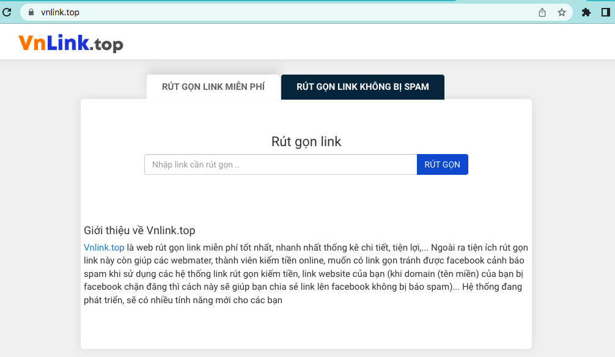
Task: View site info via the lock icon
Action: point(31,12)
